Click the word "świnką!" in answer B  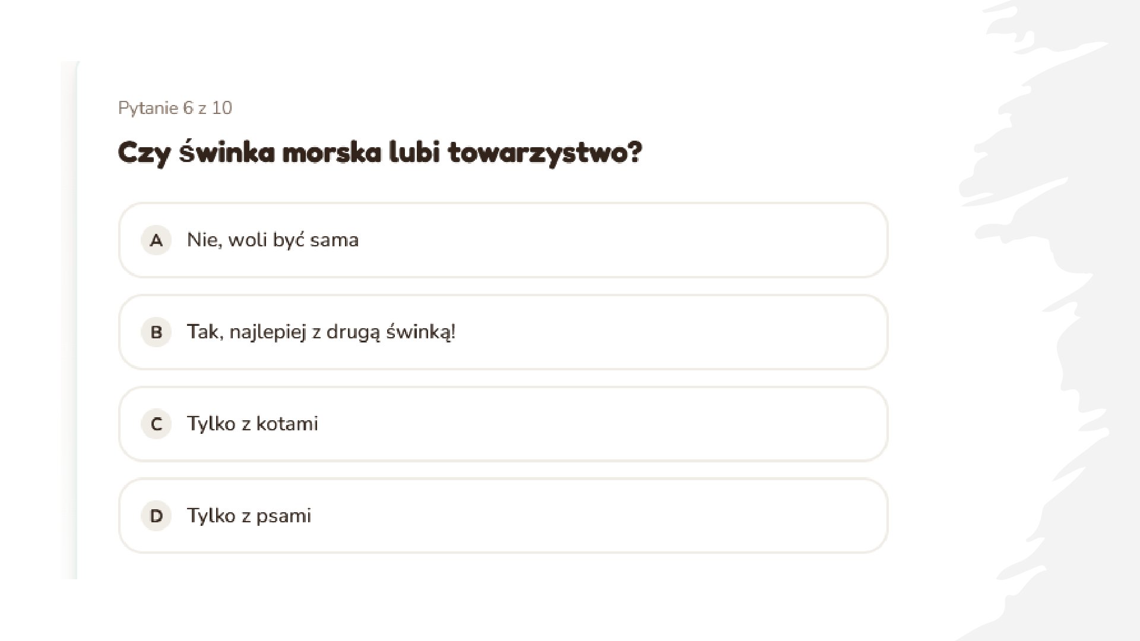pos(421,332)
